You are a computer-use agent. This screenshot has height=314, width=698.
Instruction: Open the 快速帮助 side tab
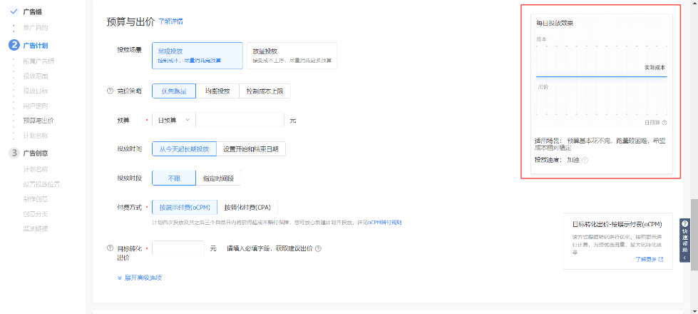click(684, 240)
